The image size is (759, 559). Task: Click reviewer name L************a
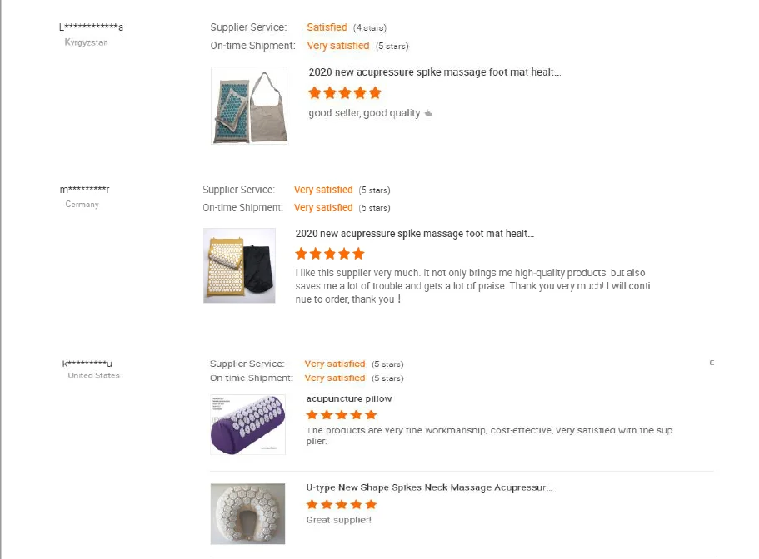pyautogui.click(x=91, y=27)
